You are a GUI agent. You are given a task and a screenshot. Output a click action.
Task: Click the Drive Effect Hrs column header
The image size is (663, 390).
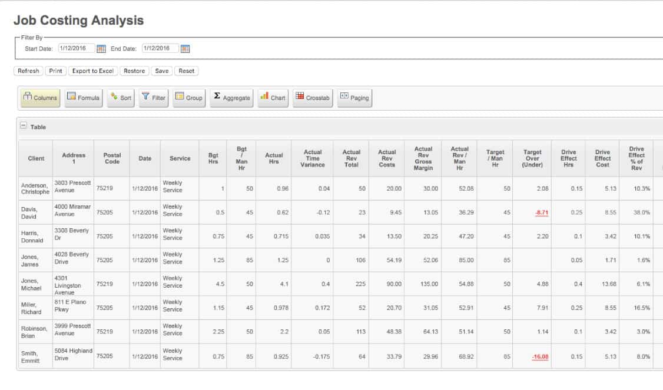pyautogui.click(x=569, y=158)
